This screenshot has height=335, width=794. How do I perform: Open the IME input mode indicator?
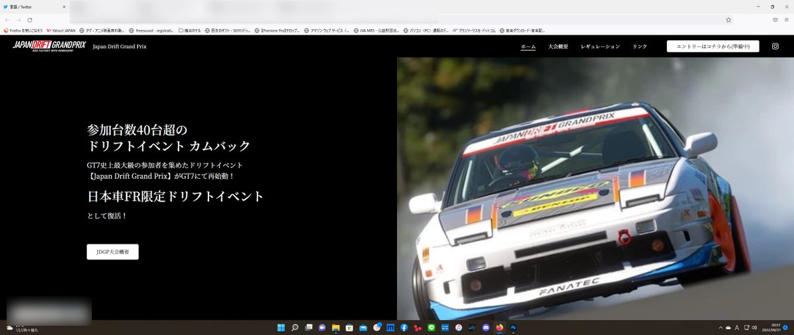(737, 328)
